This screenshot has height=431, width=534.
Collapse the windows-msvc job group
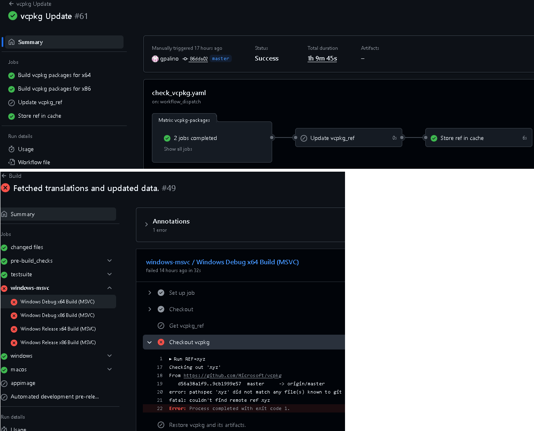click(x=110, y=288)
